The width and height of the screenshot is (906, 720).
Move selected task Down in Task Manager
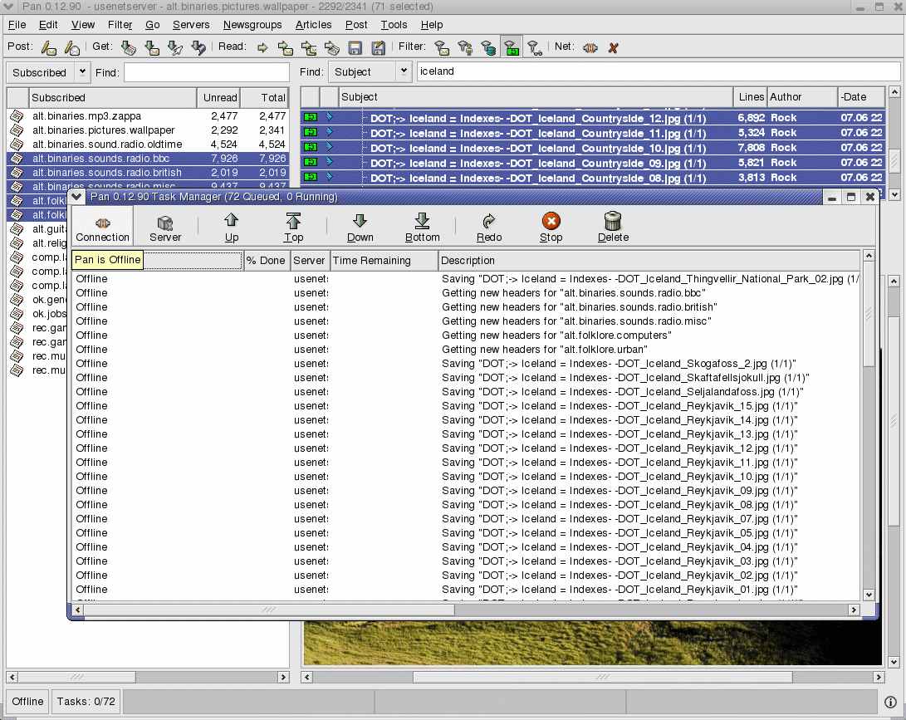(x=360, y=227)
